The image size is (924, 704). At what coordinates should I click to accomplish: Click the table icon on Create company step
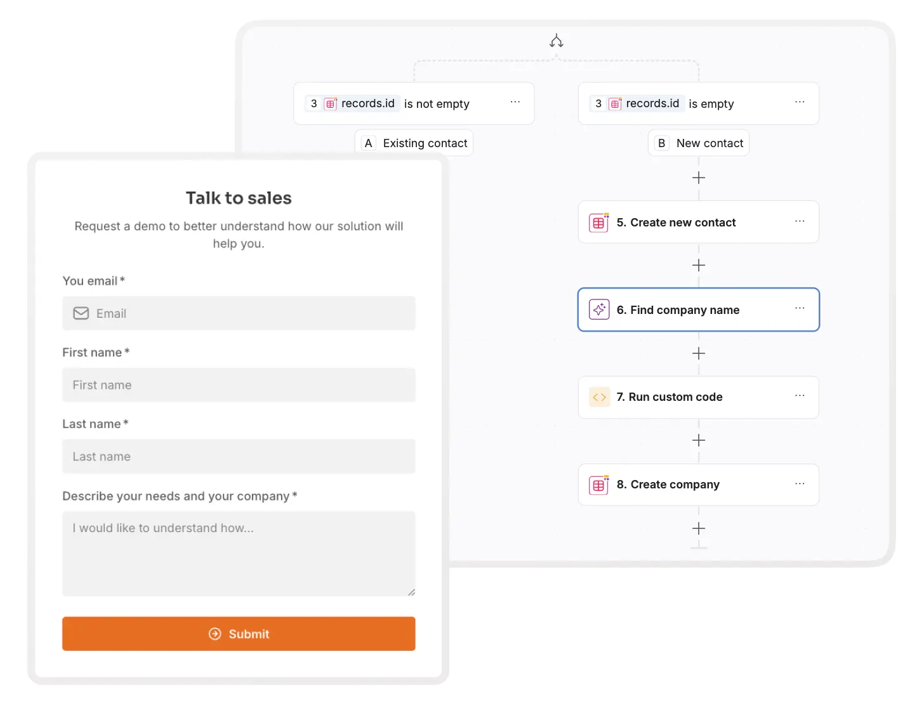598,485
